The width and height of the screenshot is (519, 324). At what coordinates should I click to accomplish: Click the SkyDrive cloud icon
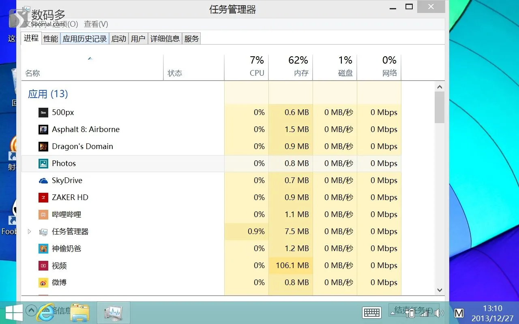tap(43, 181)
